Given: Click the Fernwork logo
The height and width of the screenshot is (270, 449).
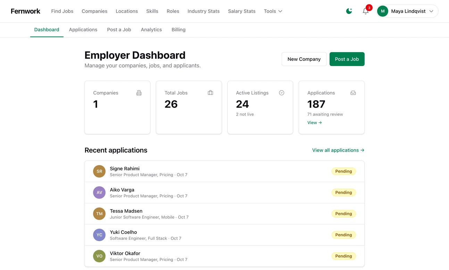Looking at the screenshot, I should tap(25, 11).
